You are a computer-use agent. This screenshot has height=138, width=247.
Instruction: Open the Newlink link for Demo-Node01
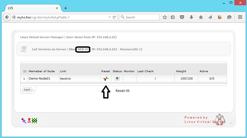[66, 78]
